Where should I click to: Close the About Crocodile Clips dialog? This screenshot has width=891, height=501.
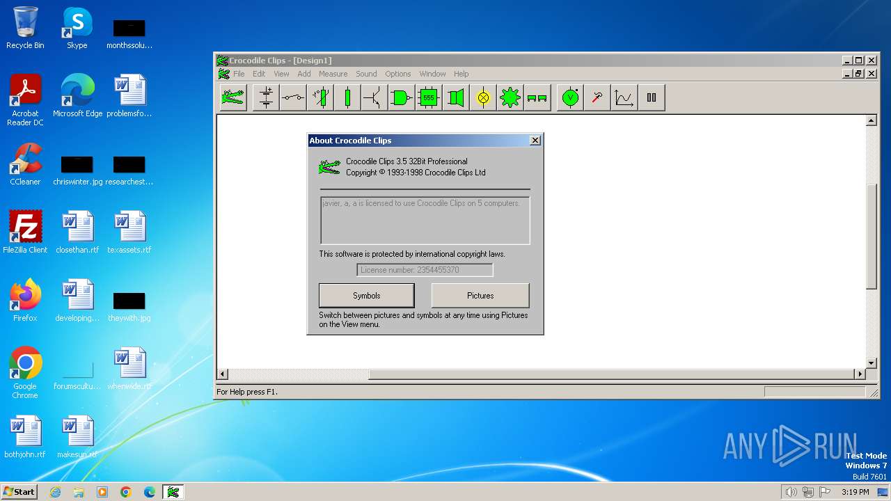pos(535,141)
